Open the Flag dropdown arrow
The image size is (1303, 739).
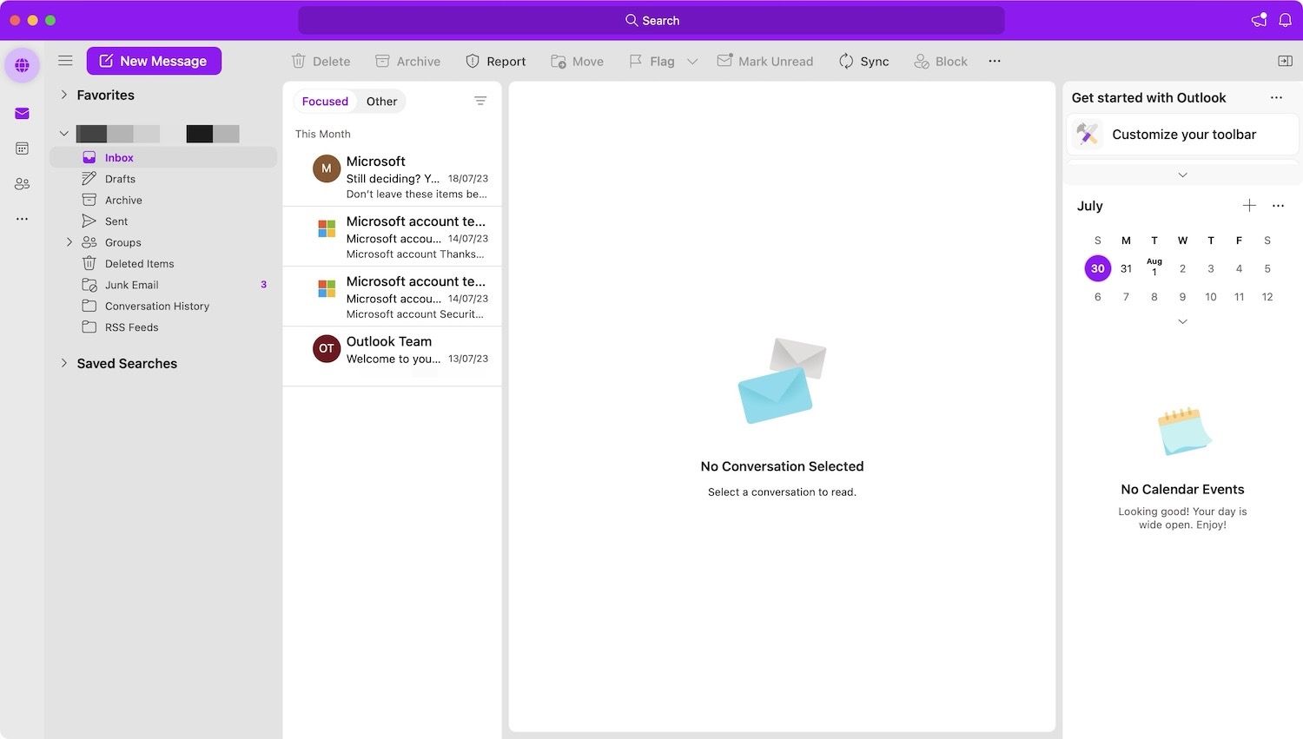[692, 62]
